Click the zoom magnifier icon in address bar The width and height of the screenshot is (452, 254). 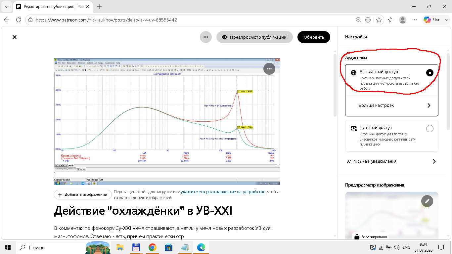(x=358, y=20)
